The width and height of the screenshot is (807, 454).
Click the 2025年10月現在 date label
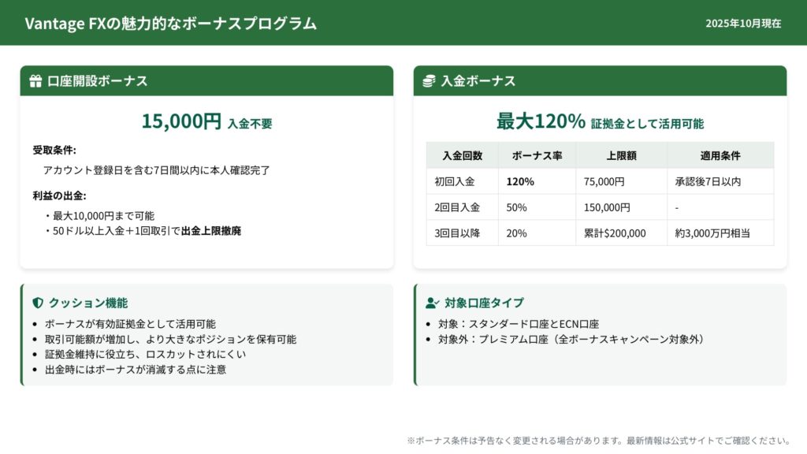pyautogui.click(x=743, y=24)
